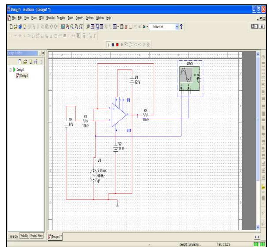Open the In Use List dropdown
This screenshot has height=247, width=270.
177,26
